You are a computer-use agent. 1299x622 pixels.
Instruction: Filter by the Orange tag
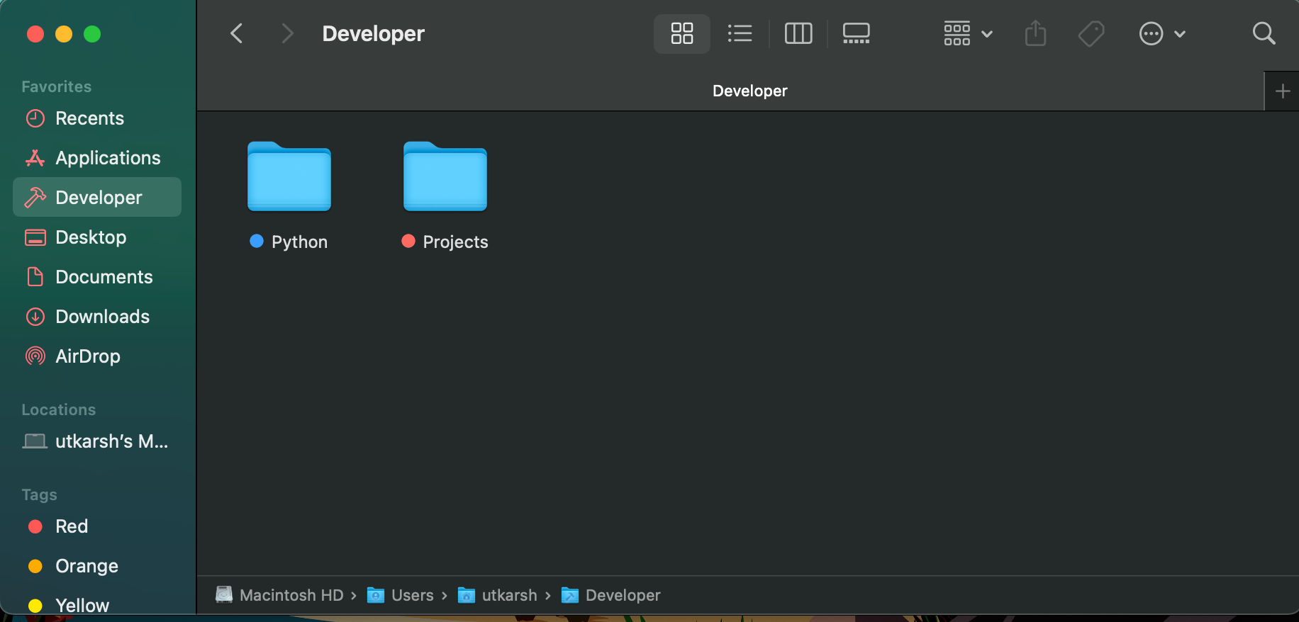click(x=97, y=566)
